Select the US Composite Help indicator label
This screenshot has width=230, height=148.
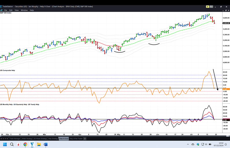click(x=7, y=70)
